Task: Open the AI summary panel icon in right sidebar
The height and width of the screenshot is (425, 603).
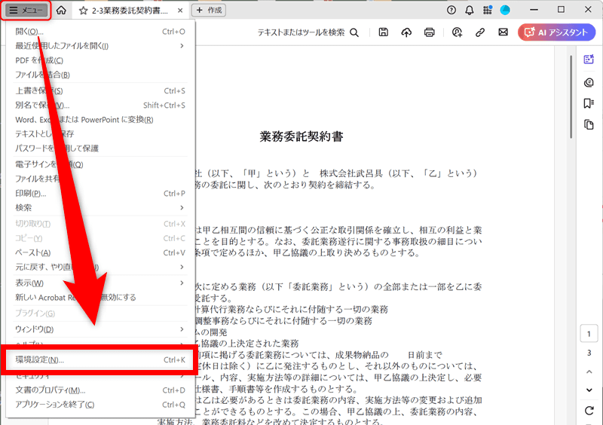Action: (589, 60)
